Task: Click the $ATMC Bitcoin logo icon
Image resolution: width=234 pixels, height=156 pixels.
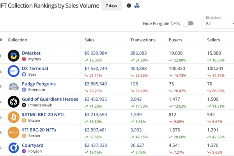Action: [x=14, y=117]
